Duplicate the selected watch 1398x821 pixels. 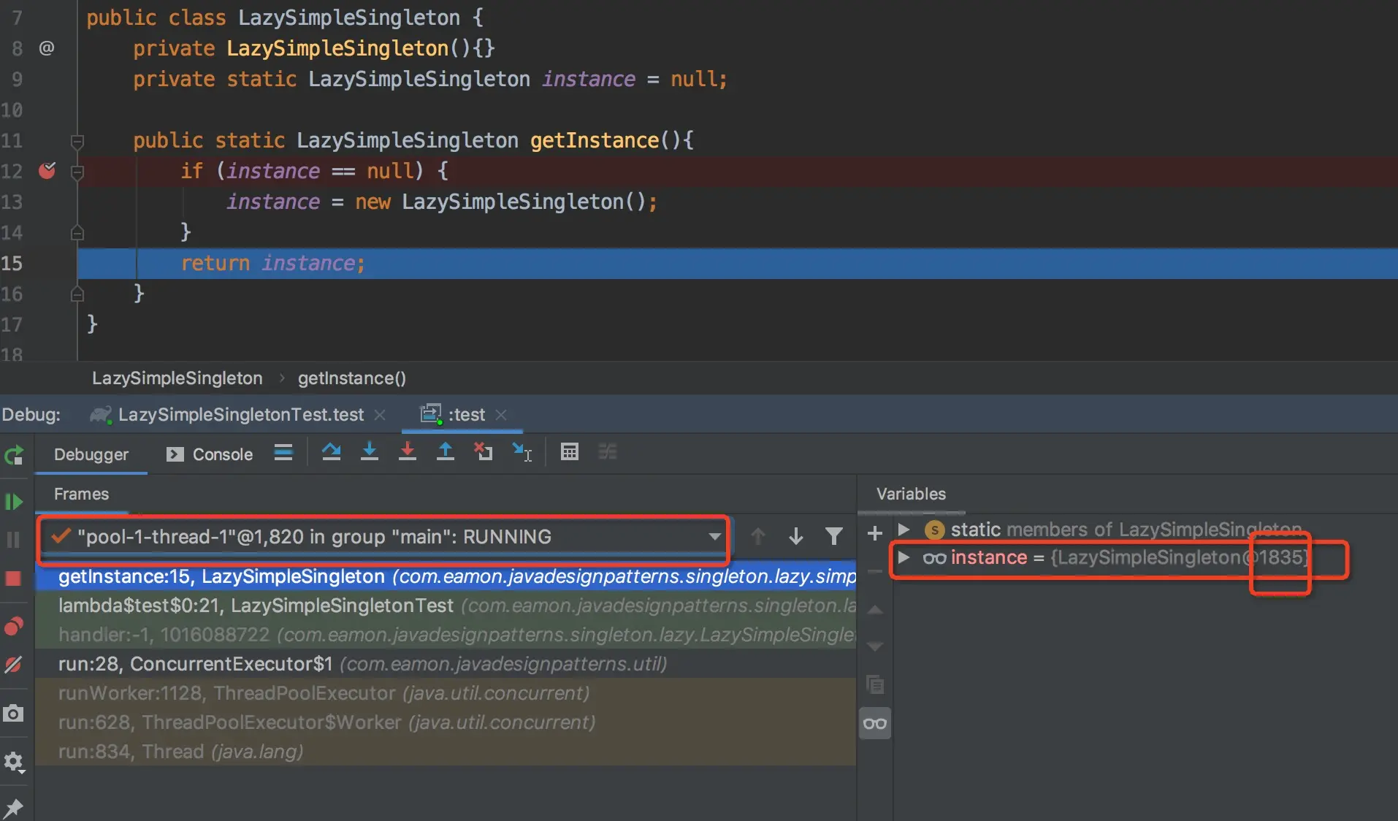pos(875,685)
